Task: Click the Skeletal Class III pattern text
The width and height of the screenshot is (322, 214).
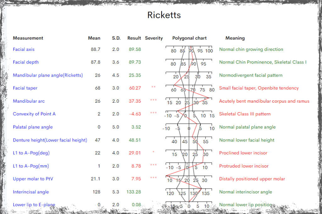Action: coord(245,114)
